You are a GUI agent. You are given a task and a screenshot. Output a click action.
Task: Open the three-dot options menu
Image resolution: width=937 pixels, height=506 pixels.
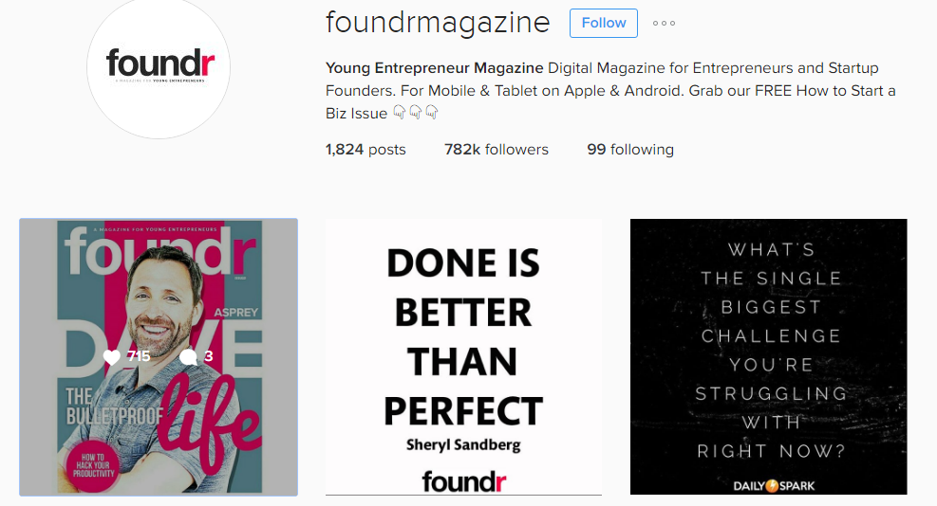664,24
